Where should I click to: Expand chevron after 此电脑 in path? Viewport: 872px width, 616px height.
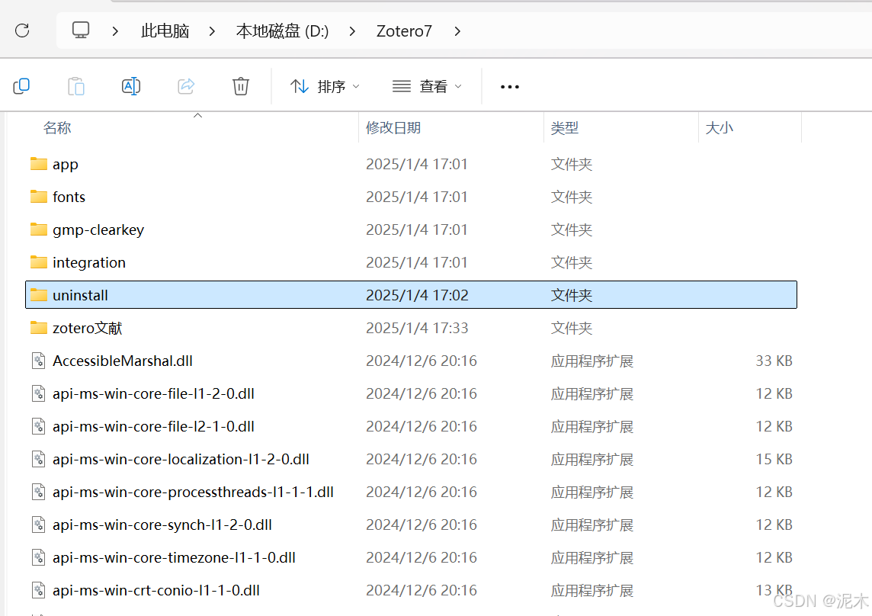tap(212, 31)
